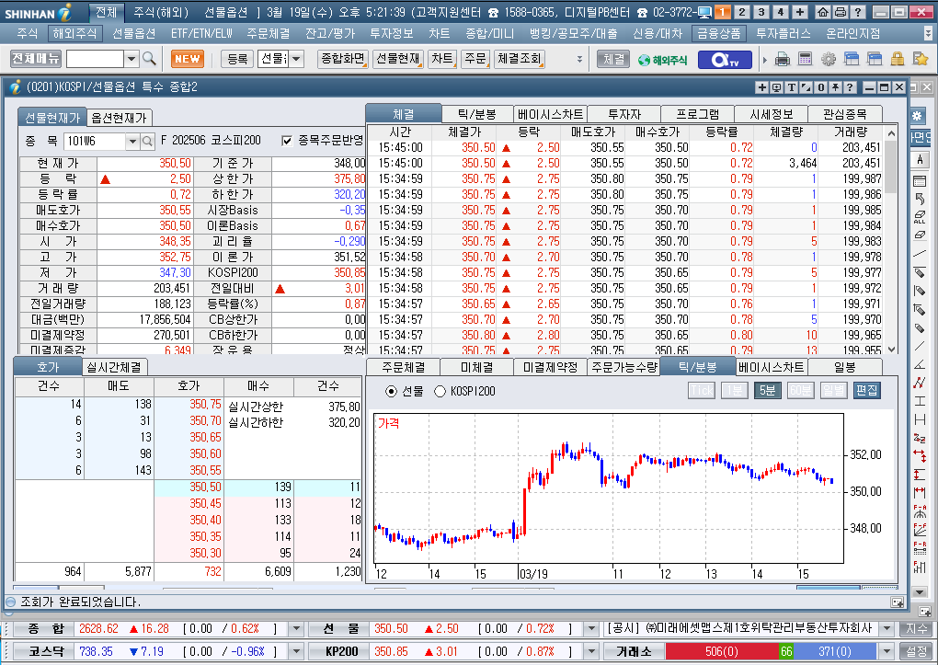Image resolution: width=938 pixels, height=665 pixels.
Task: Toggle the 5분 chart interval button
Action: click(x=767, y=391)
